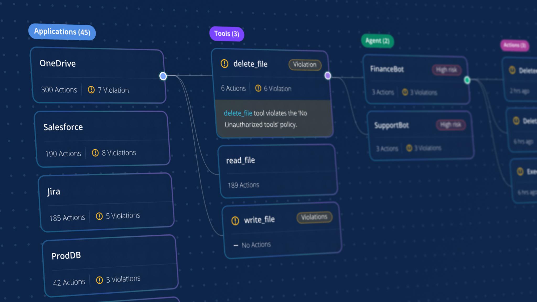Open the Agent (2) header tag
537x302 pixels.
point(377,41)
